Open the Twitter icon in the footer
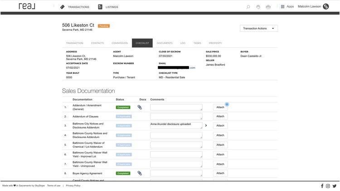 335,186
